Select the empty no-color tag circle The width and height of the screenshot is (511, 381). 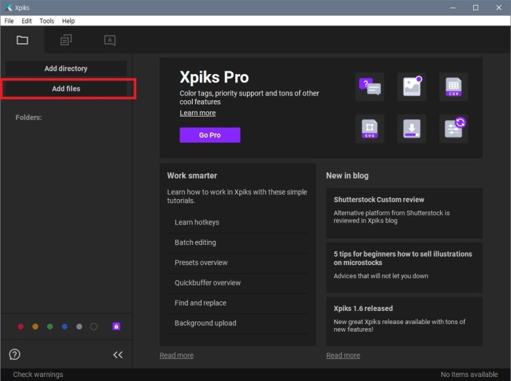point(94,326)
